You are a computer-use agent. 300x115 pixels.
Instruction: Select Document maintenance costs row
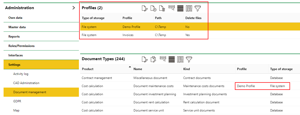tap(190, 86)
